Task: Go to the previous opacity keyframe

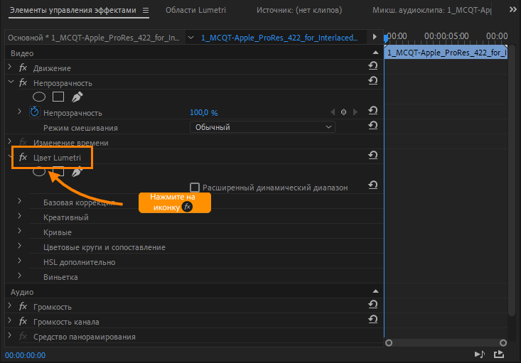Action: tap(333, 112)
